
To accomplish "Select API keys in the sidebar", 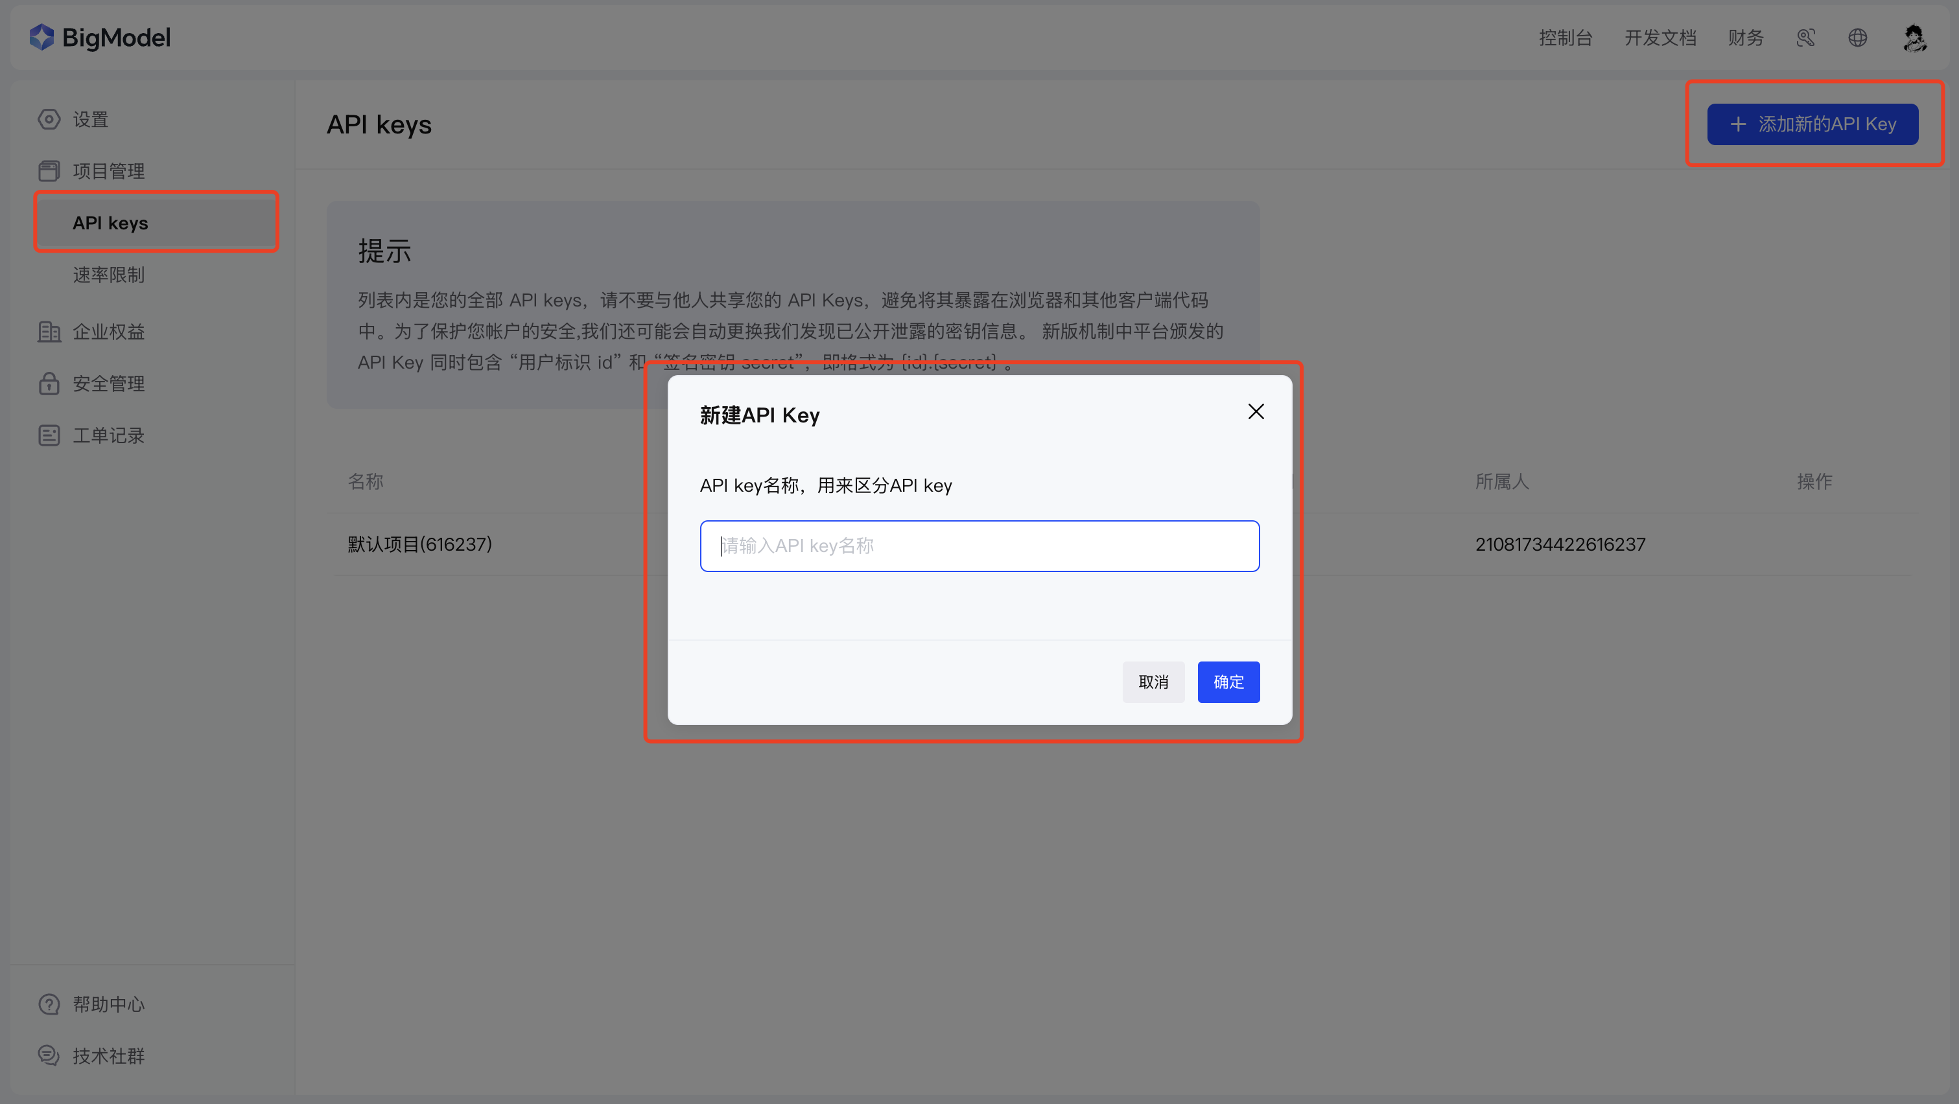I will point(111,222).
